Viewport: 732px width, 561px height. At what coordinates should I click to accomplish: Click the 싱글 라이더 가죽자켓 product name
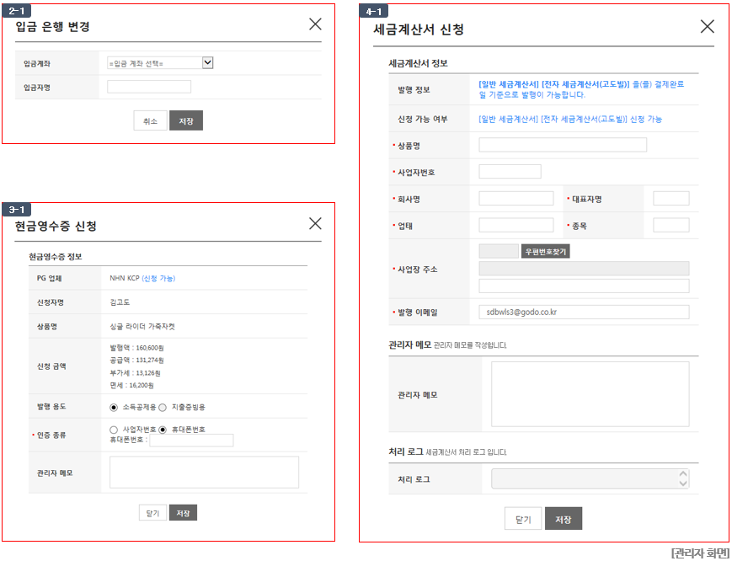[142, 327]
